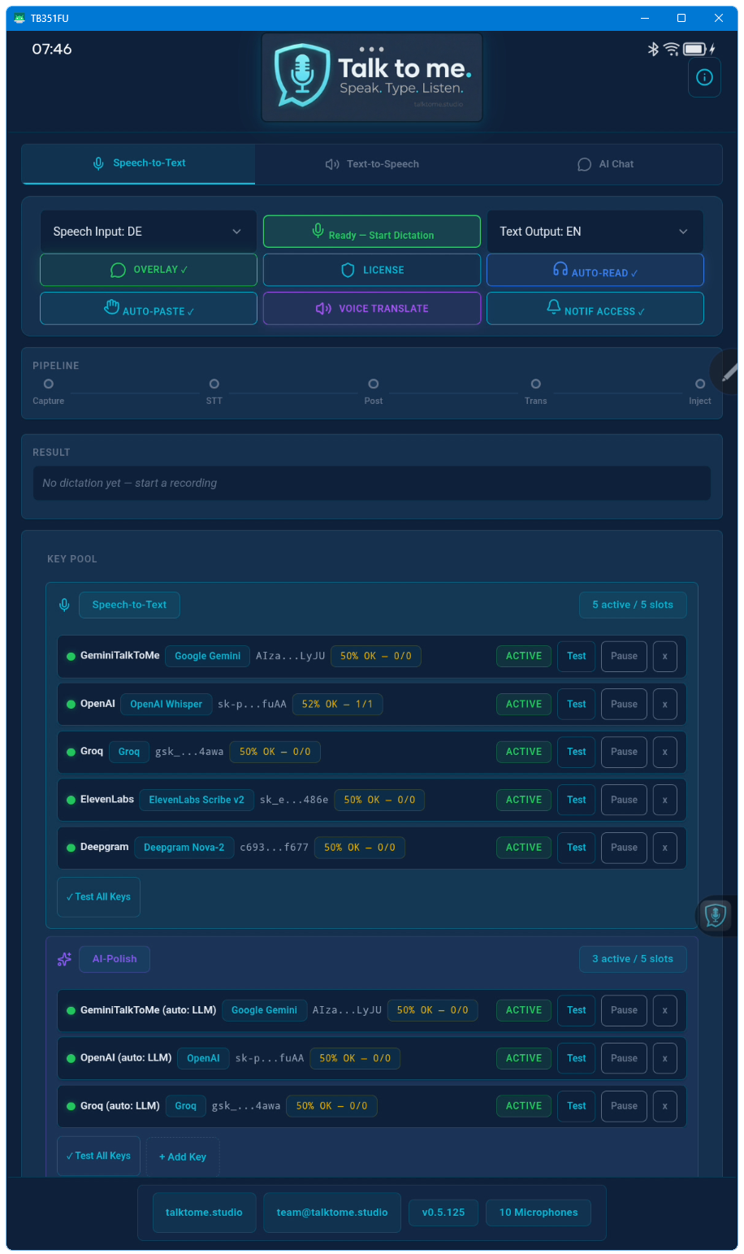Screen dimensions: 744x1254
Task: Test All Keys in AI-Polish pool
Action: pyautogui.click(x=98, y=1156)
